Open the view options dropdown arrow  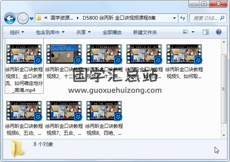point(193,32)
